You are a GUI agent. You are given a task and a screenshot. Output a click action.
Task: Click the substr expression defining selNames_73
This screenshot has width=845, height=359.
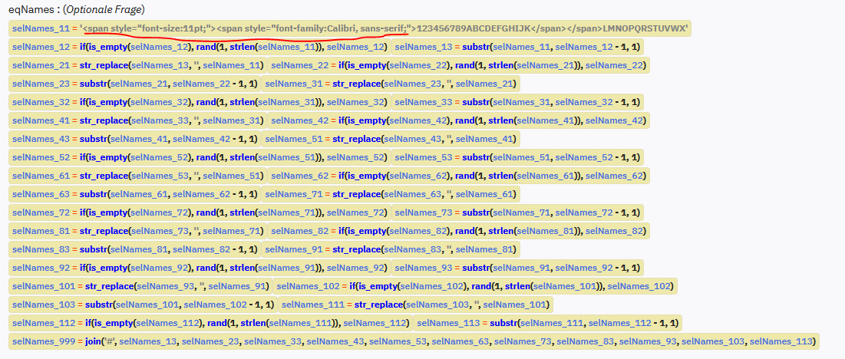518,212
